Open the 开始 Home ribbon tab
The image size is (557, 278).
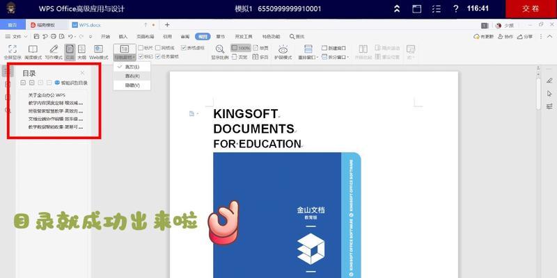pyautogui.click(x=106, y=37)
